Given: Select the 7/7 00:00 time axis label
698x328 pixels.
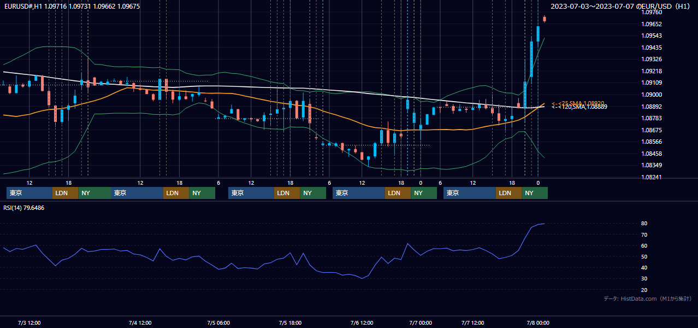Looking at the screenshot, I should (421, 323).
